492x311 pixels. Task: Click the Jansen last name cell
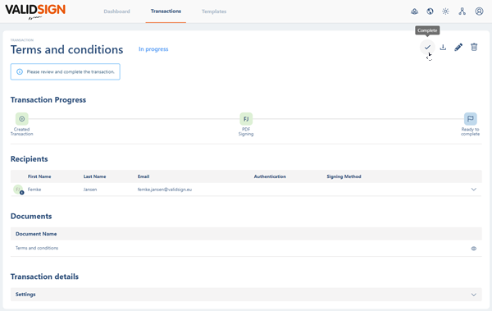pyautogui.click(x=90, y=190)
